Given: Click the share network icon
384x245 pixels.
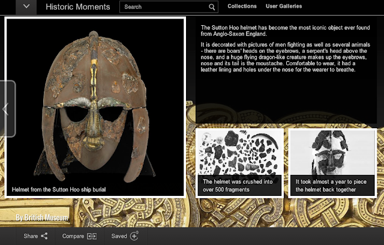Looking at the screenshot, I should 44,236.
